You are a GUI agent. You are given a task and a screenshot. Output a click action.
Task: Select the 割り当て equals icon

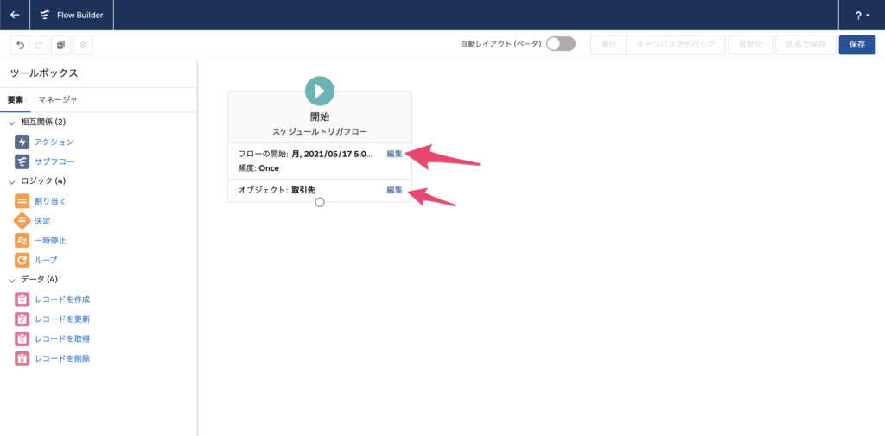click(x=22, y=201)
